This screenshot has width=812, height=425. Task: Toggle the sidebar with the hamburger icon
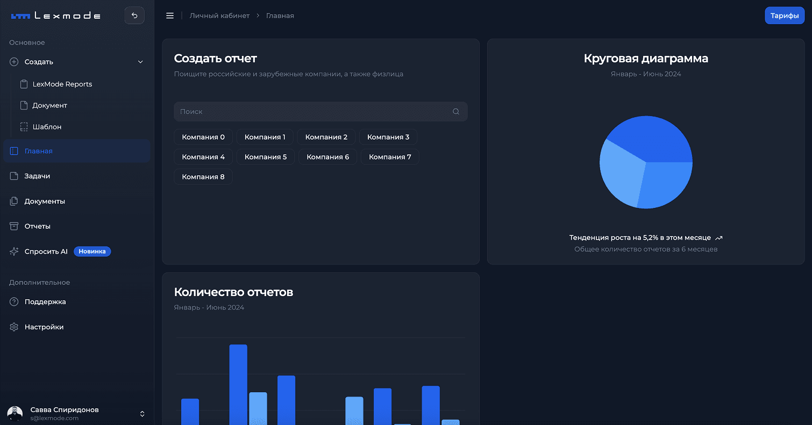[170, 16]
